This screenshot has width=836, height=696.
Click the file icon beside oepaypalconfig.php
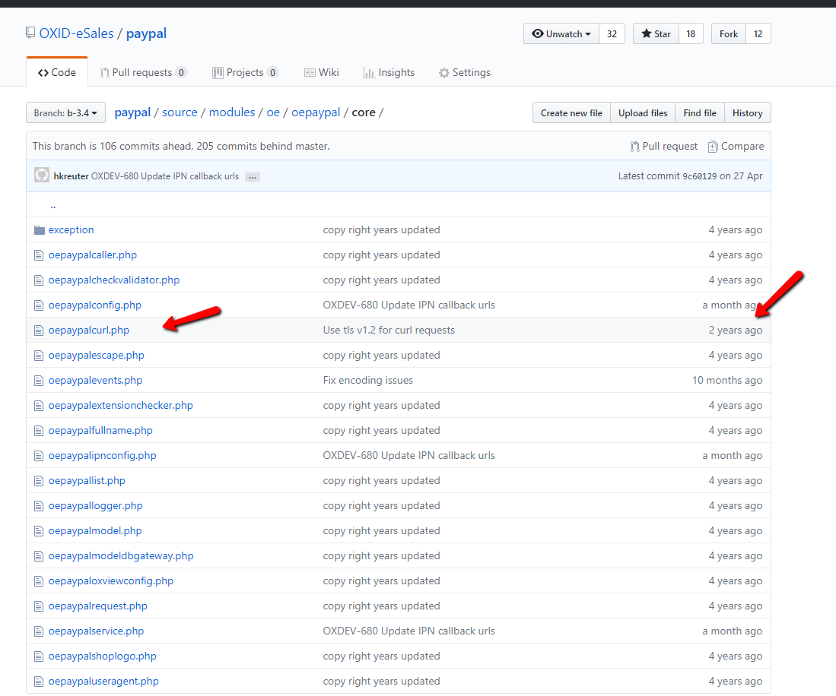(x=38, y=305)
